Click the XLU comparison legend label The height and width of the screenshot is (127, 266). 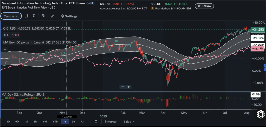(x=11, y=35)
